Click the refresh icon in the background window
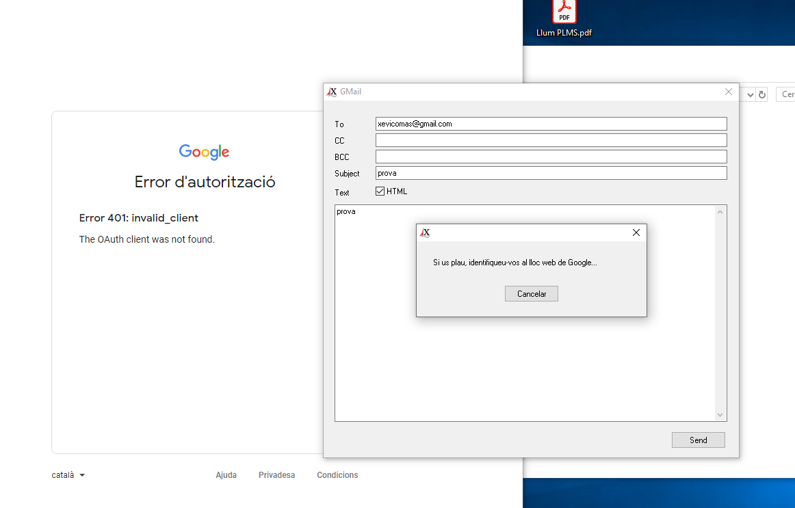 point(761,94)
